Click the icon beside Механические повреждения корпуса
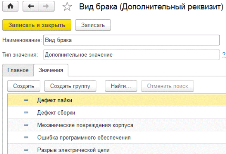The image size is (226, 154). [27, 125]
